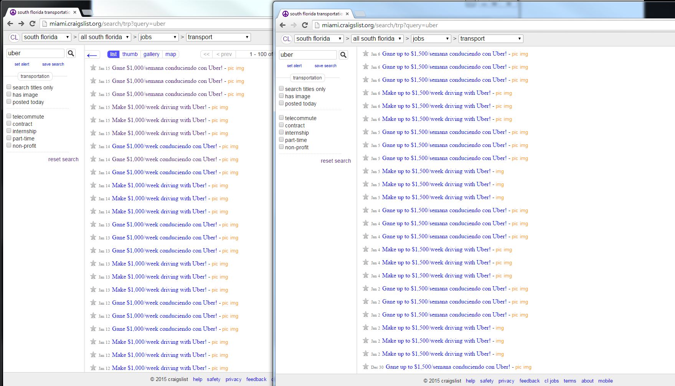Screen dimensions: 675x386
Task: Check 'telecommute' in left window
Action: click(x=9, y=116)
